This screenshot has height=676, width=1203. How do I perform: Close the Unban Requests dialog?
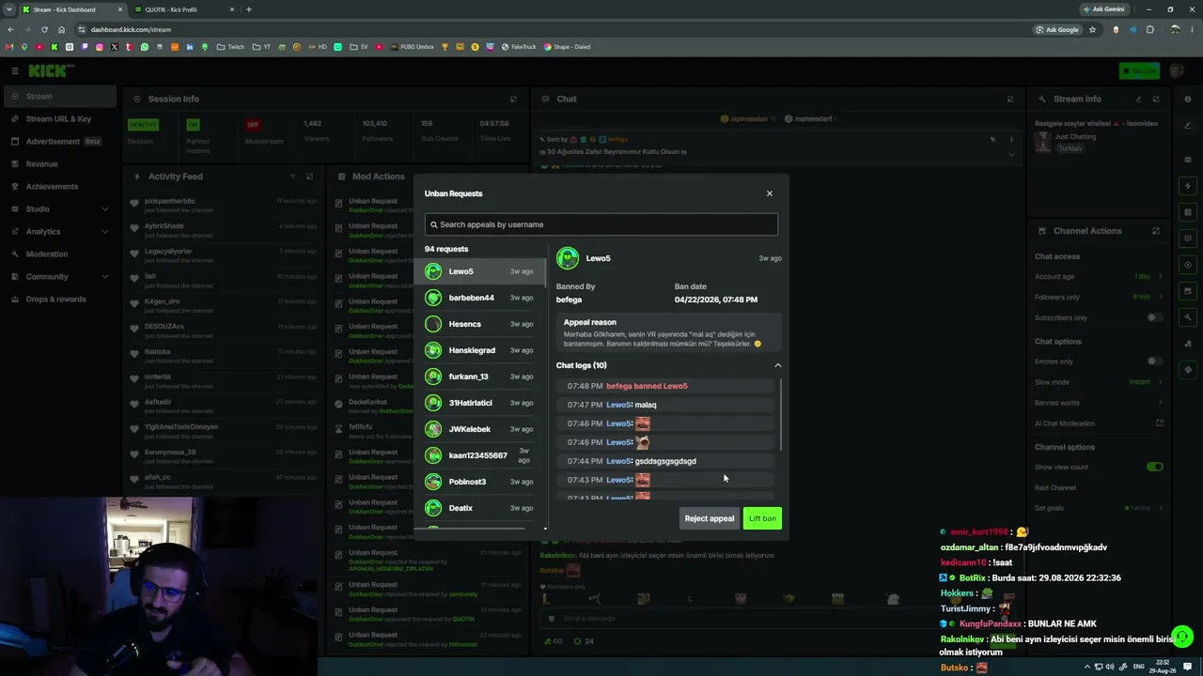click(769, 193)
